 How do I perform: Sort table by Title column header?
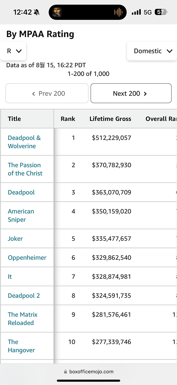[14, 119]
